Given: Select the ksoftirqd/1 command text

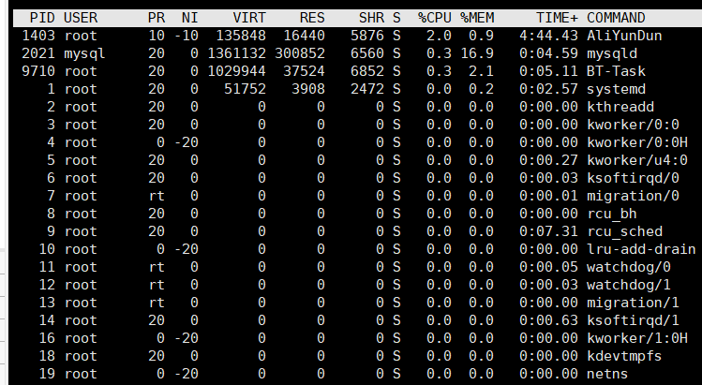Looking at the screenshot, I should coord(633,320).
